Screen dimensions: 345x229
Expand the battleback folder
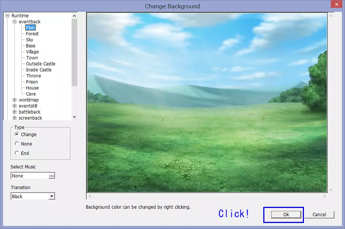coord(15,112)
